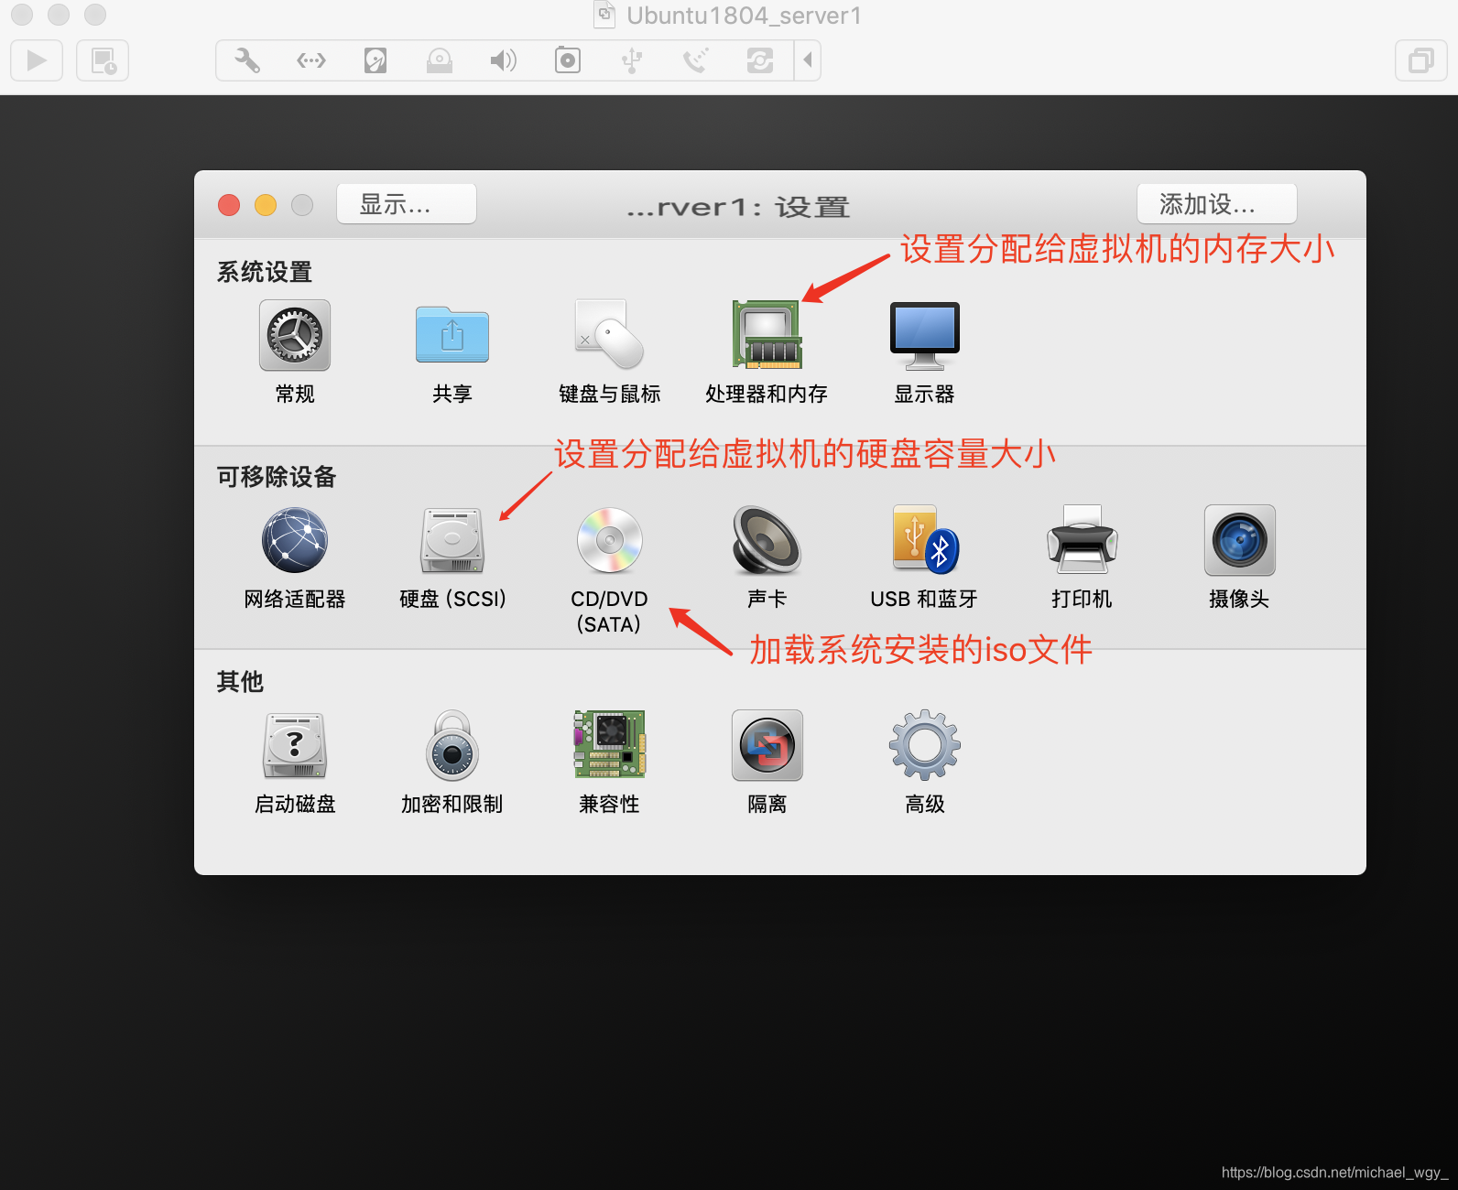Viewport: 1458px width, 1190px height.
Task: Click the 添加设... add device button
Action: [1216, 203]
